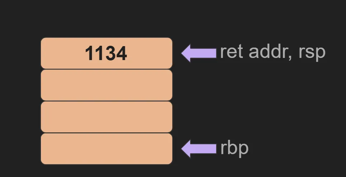Click the arrowhead tip of the rbp arrow

[183, 148]
